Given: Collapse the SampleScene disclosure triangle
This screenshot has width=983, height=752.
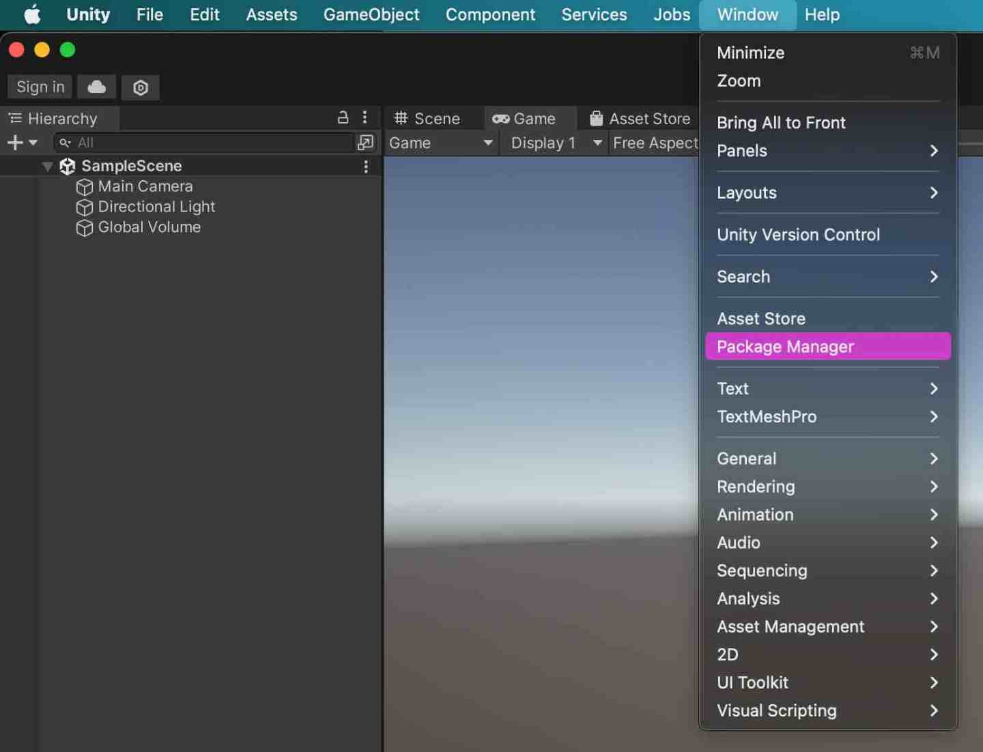Looking at the screenshot, I should pyautogui.click(x=46, y=166).
